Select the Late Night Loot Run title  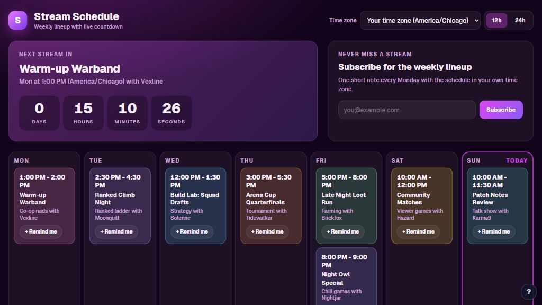(344, 199)
